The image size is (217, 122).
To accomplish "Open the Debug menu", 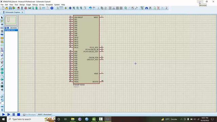I will click(x=35, y=5).
